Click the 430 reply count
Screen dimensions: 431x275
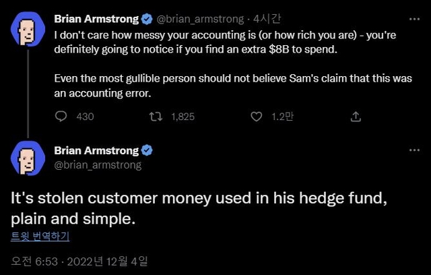pyautogui.click(x=85, y=117)
